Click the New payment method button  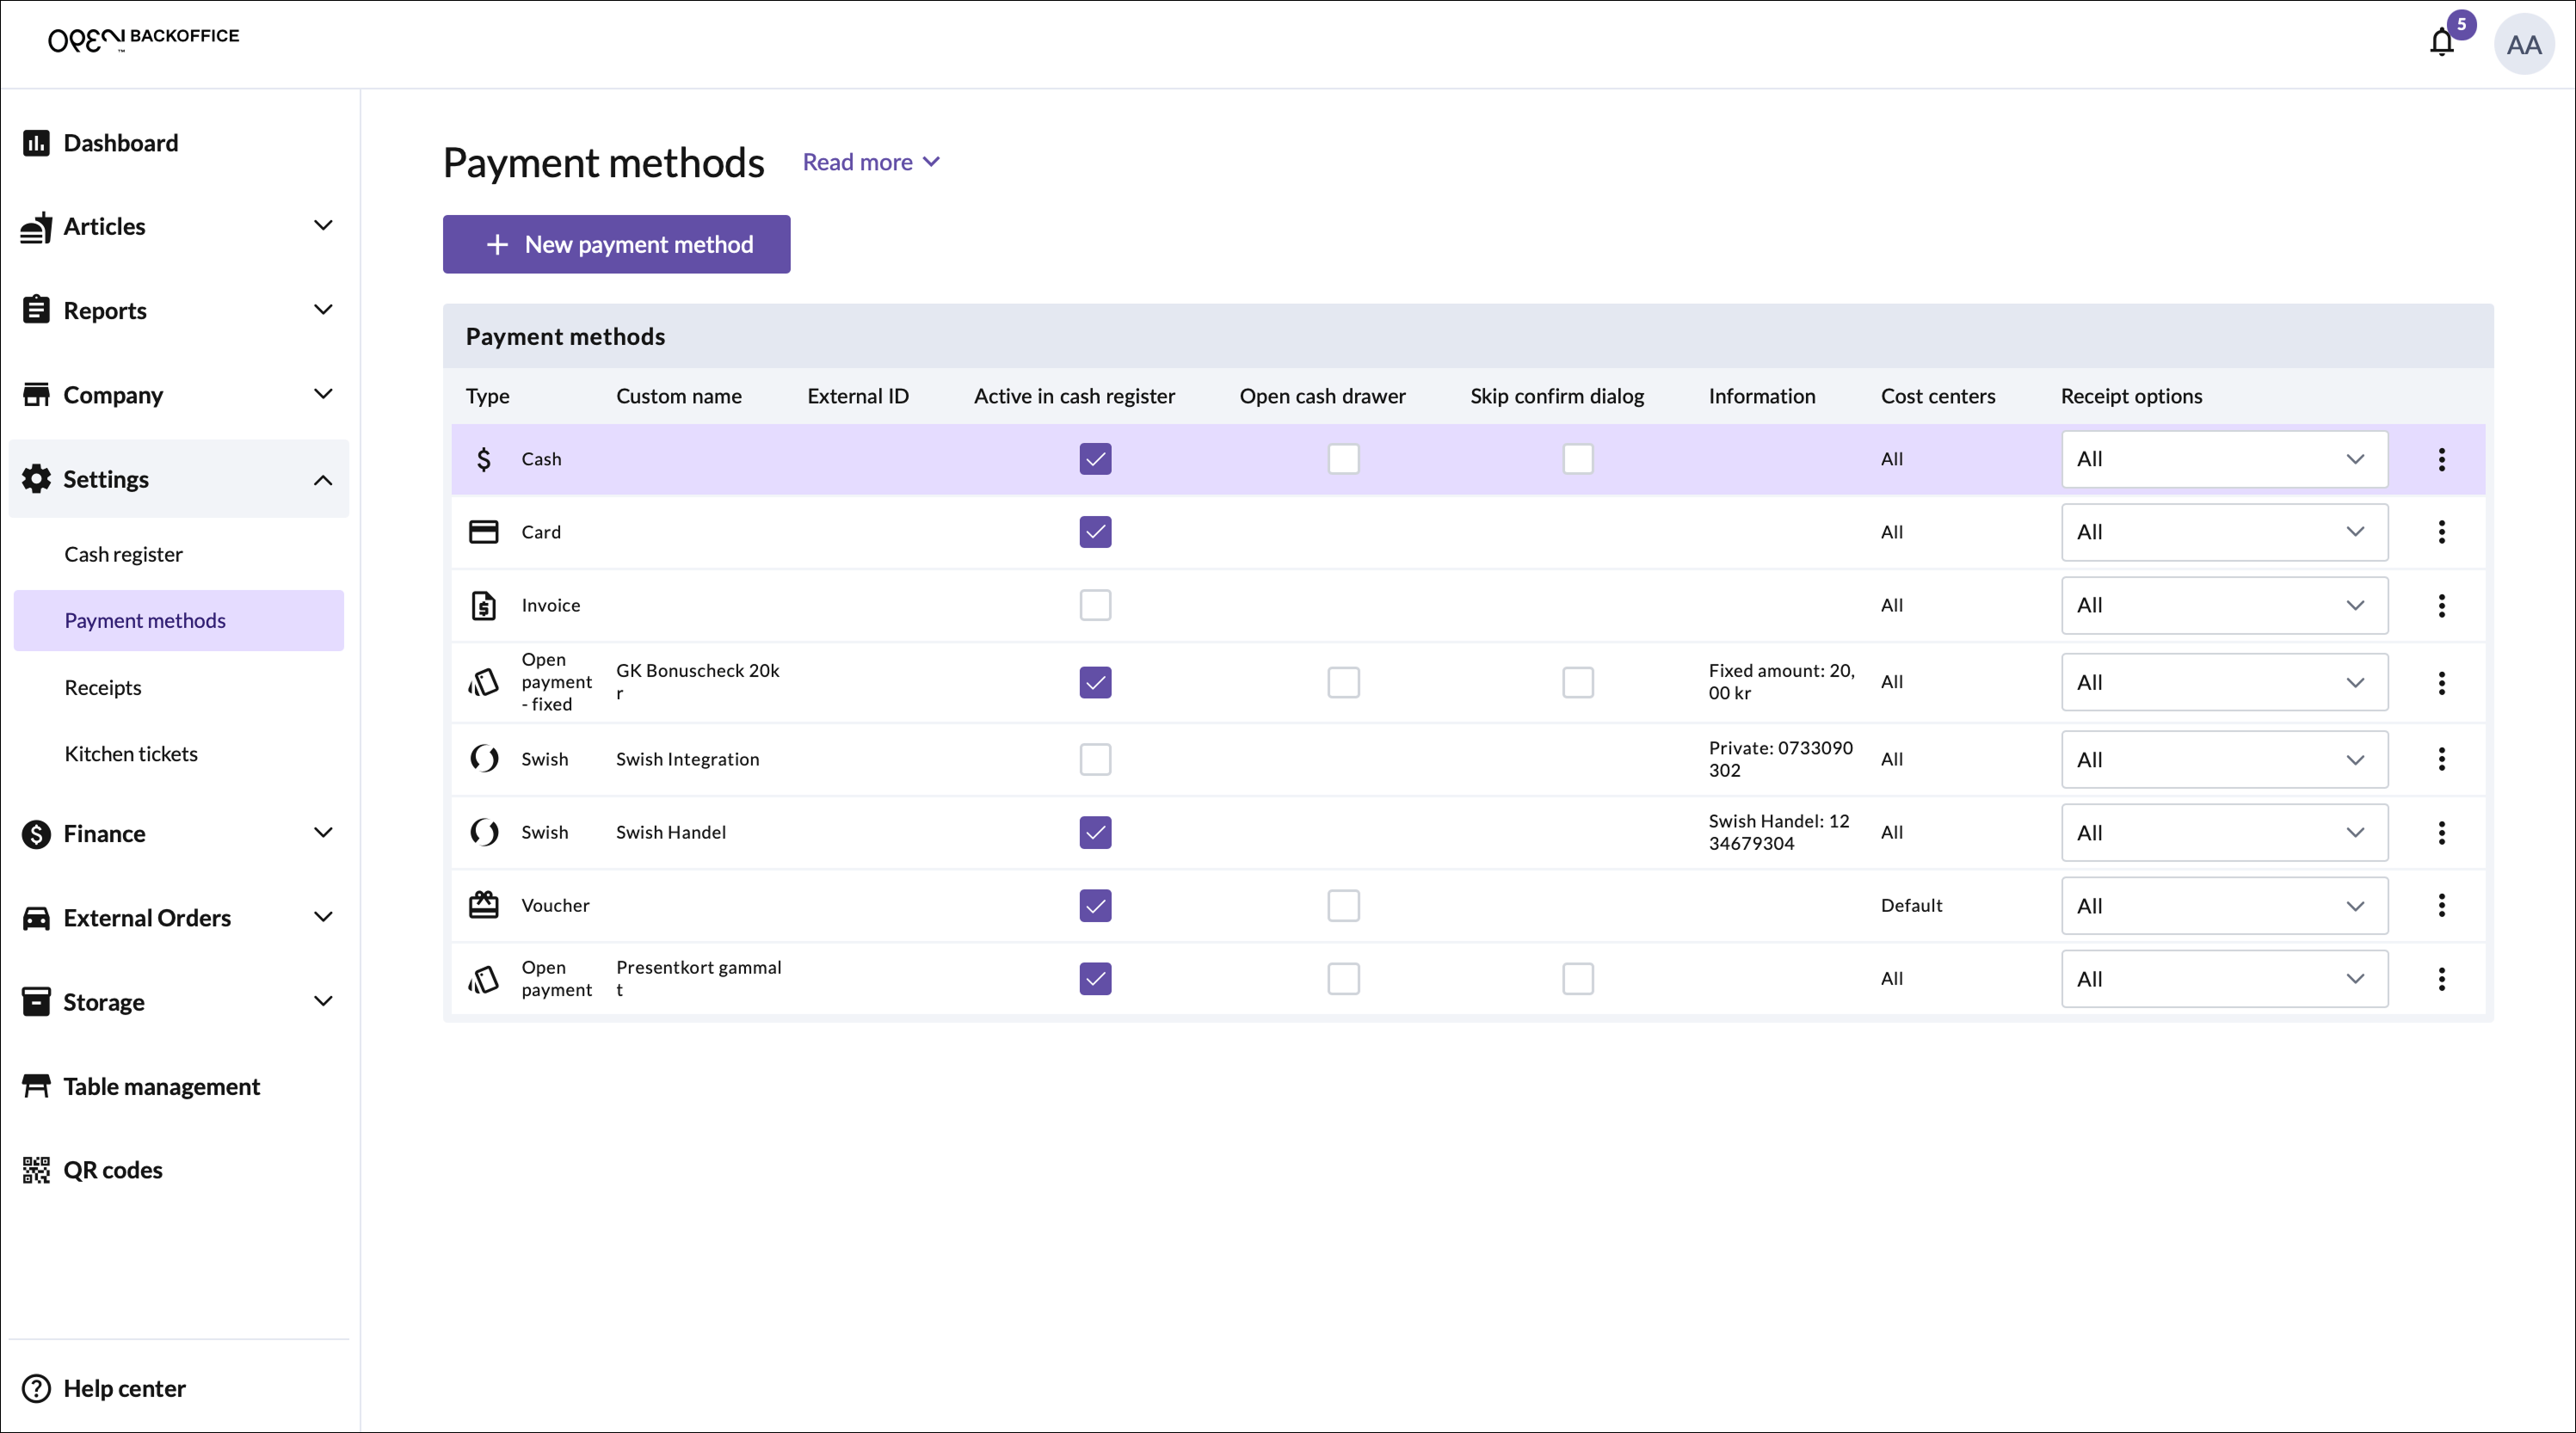click(616, 244)
